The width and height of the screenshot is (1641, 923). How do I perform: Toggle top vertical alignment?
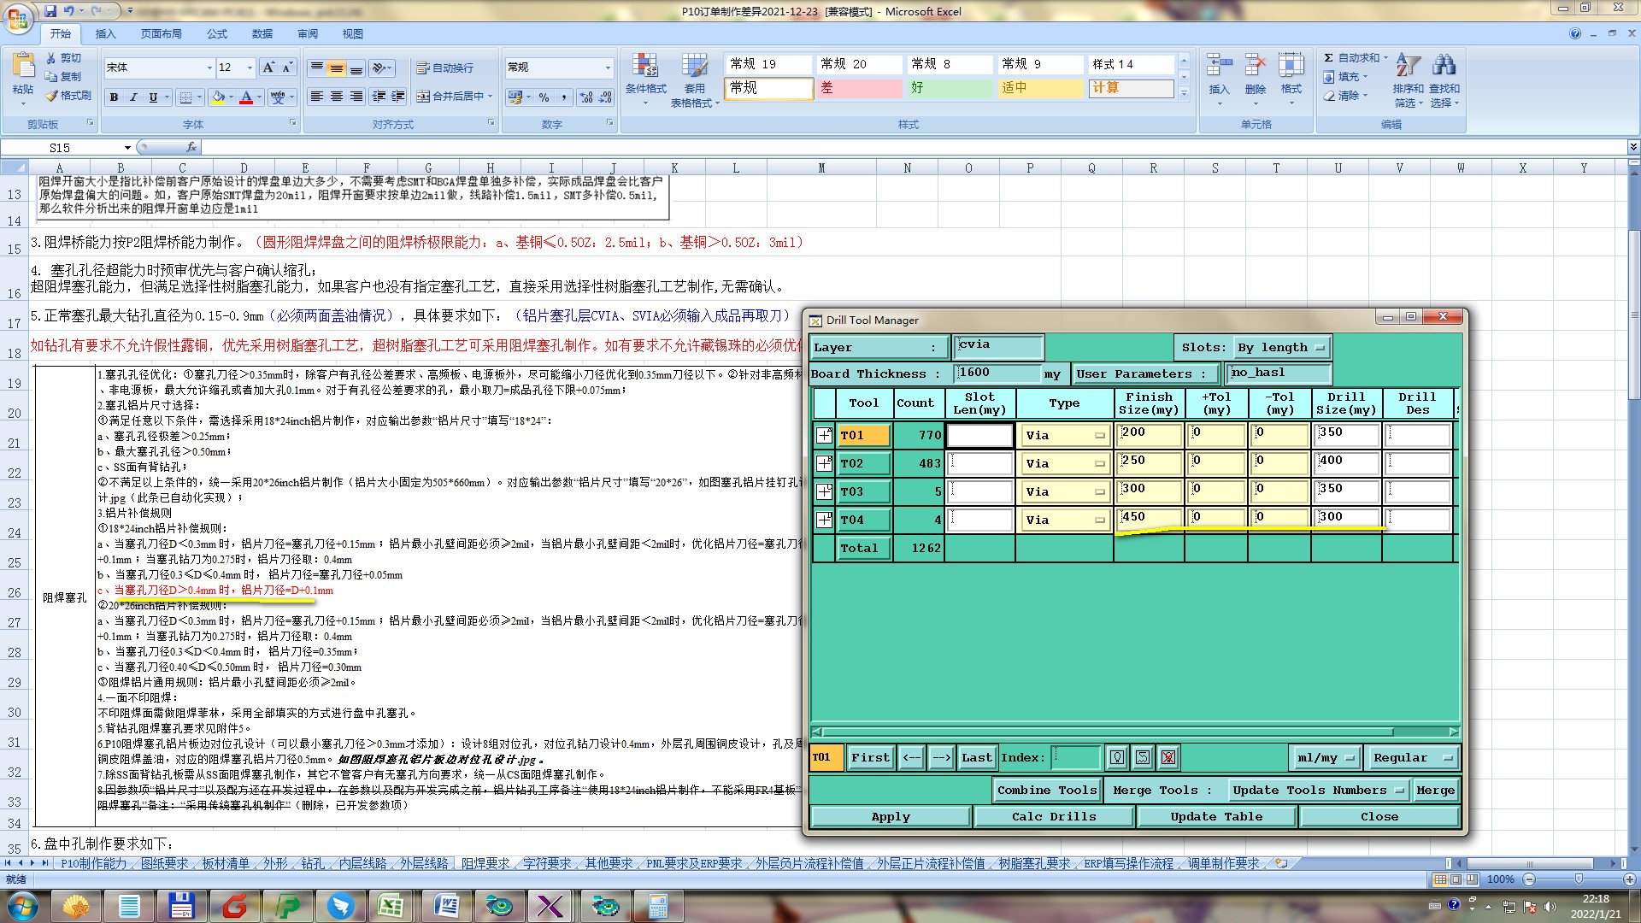(x=317, y=68)
